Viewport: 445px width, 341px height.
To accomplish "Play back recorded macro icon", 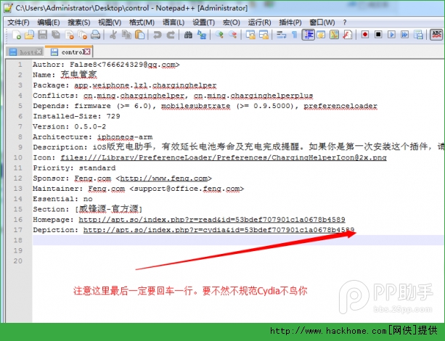I will (392, 35).
